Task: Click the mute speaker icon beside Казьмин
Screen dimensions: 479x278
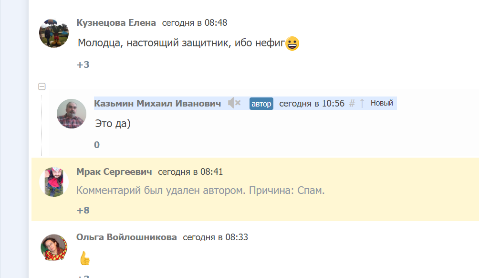Action: (x=234, y=103)
